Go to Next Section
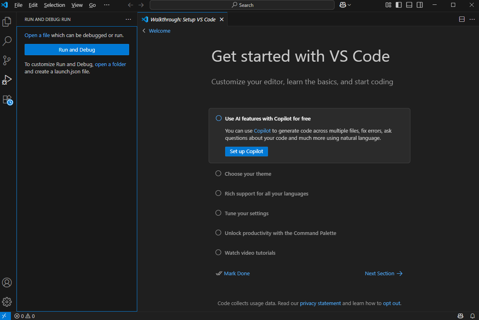Image resolution: width=479 pixels, height=320 pixels. pyautogui.click(x=384, y=273)
